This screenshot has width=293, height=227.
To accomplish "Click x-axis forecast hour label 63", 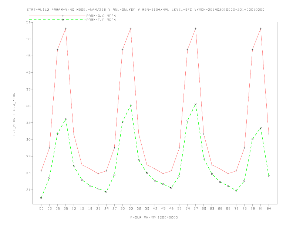I will [x=212, y=208].
